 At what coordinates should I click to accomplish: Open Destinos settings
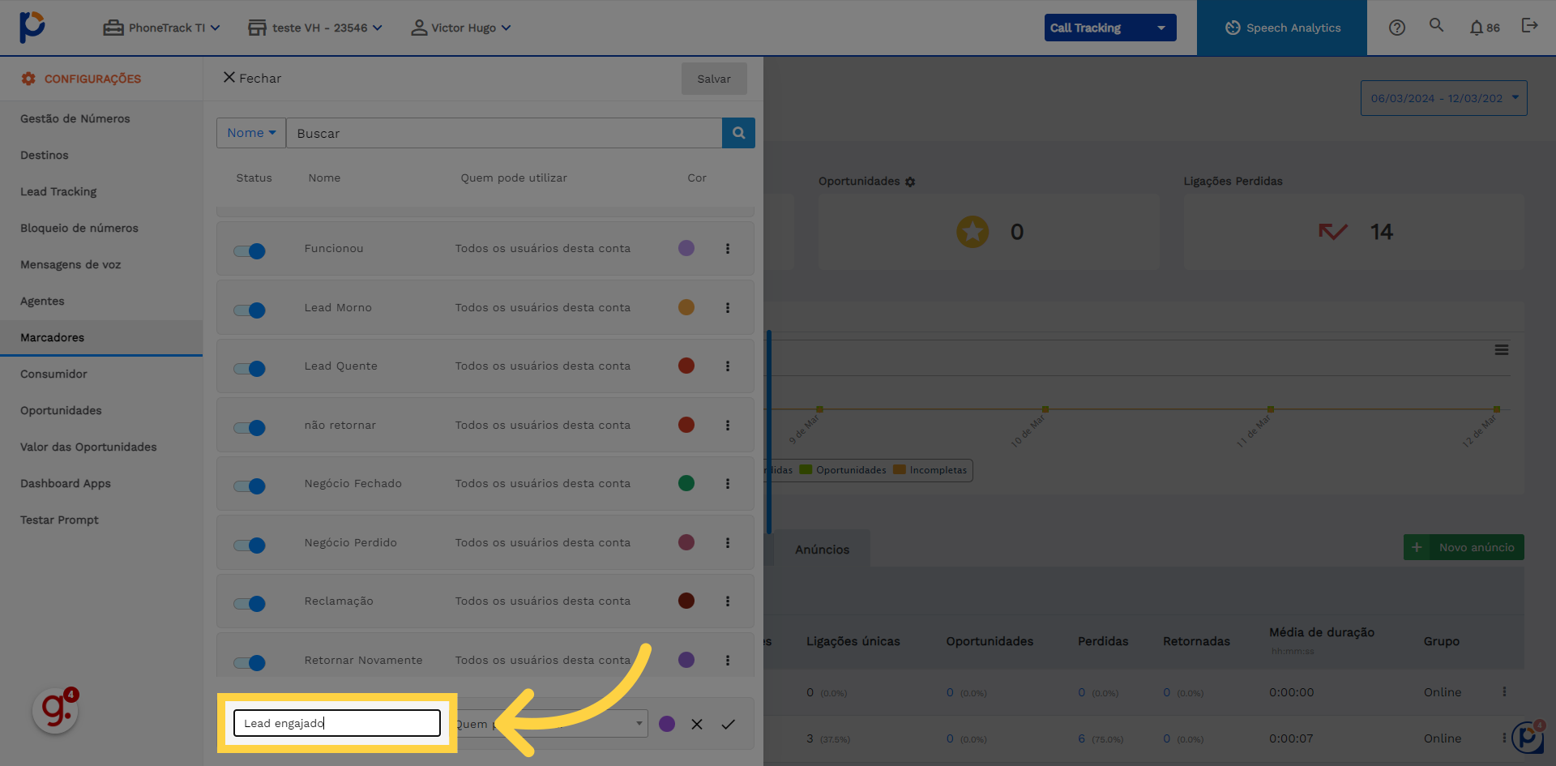(45, 155)
